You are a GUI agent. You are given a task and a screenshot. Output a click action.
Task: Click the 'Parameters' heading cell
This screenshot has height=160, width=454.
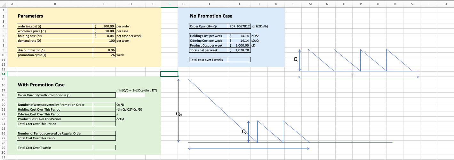(30, 16)
